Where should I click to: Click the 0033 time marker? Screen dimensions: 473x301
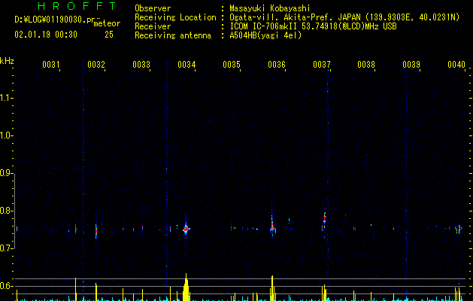coord(141,64)
